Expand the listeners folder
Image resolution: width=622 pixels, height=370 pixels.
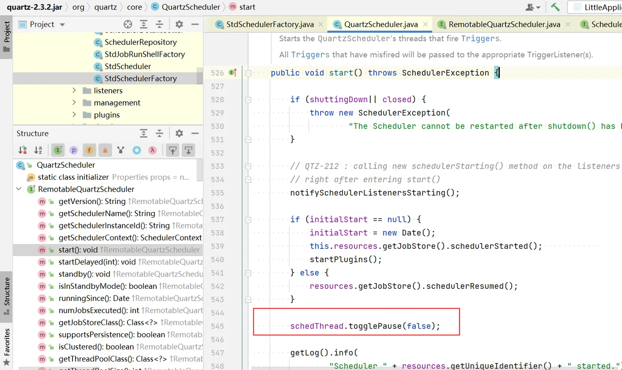[74, 91]
